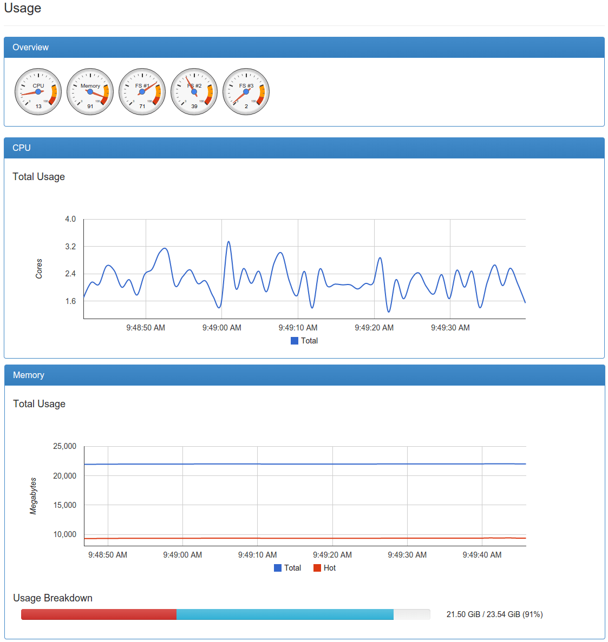Click the 9:49:00 AM label on CPU chart
Image resolution: width=608 pixels, height=642 pixels.
pos(222,328)
